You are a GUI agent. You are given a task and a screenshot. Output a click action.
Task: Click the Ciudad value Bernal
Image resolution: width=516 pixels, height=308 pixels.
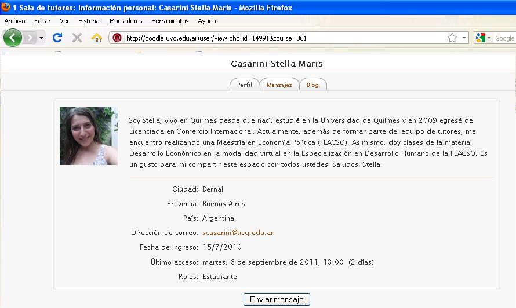coord(213,189)
